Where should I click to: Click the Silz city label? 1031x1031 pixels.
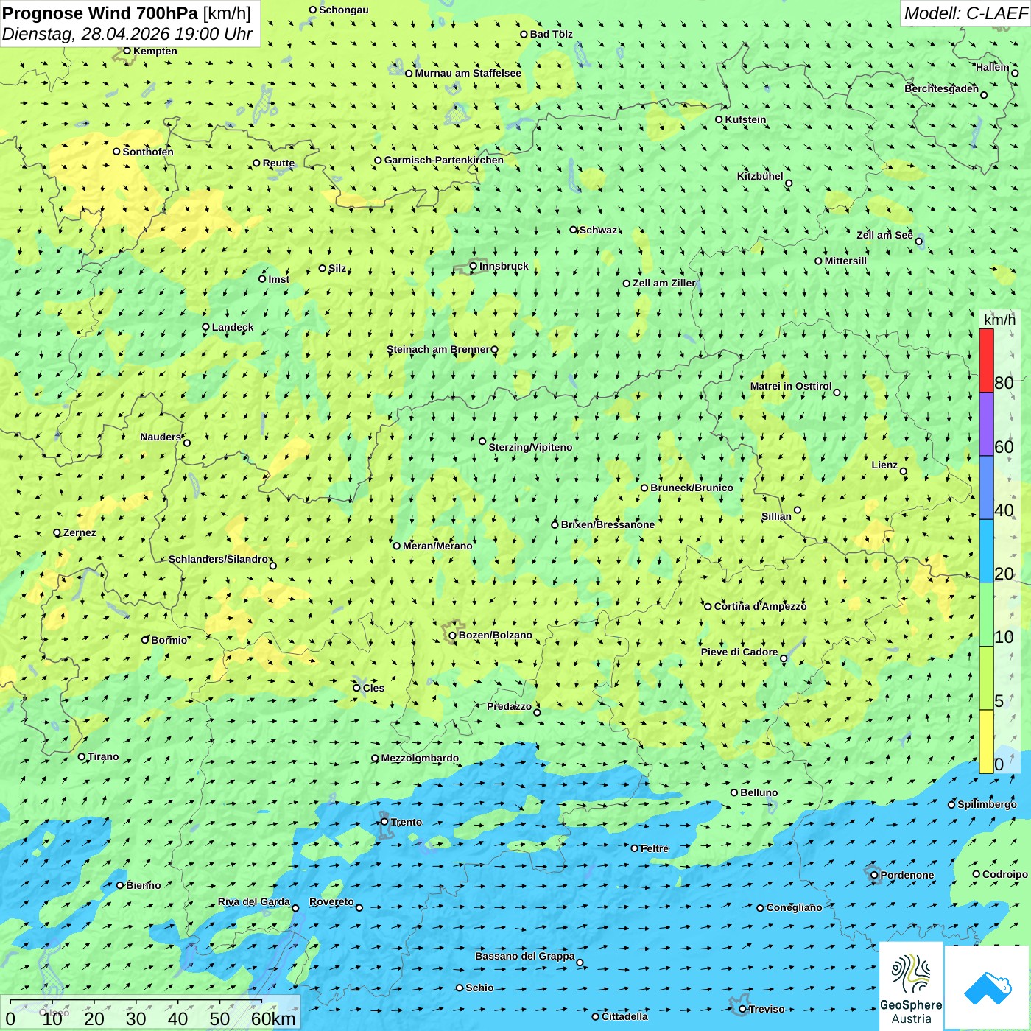coord(337,268)
